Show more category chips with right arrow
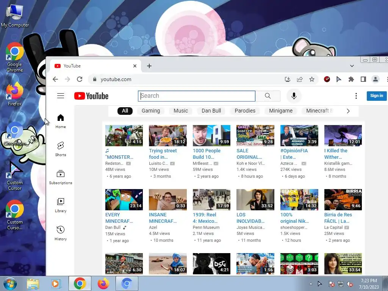The image size is (388, 291). [x=348, y=111]
